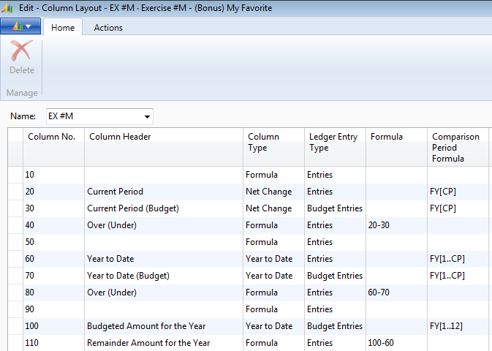Screen dimensions: 492x351
Task: Click the Comparison Period Formula heading
Action: (x=457, y=148)
